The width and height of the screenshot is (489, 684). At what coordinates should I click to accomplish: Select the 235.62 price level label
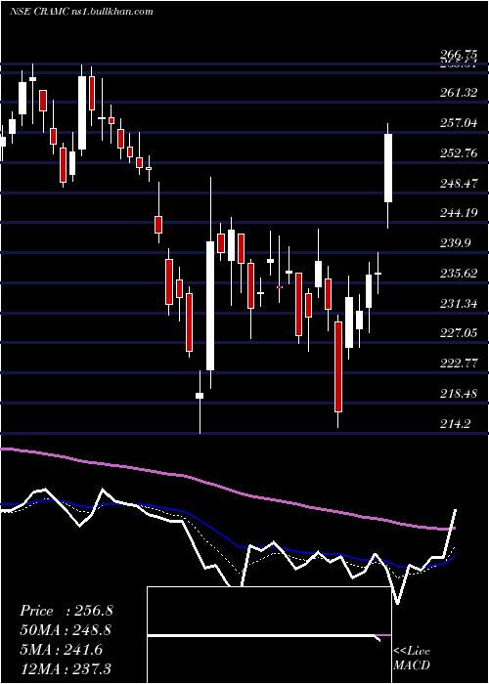click(459, 273)
